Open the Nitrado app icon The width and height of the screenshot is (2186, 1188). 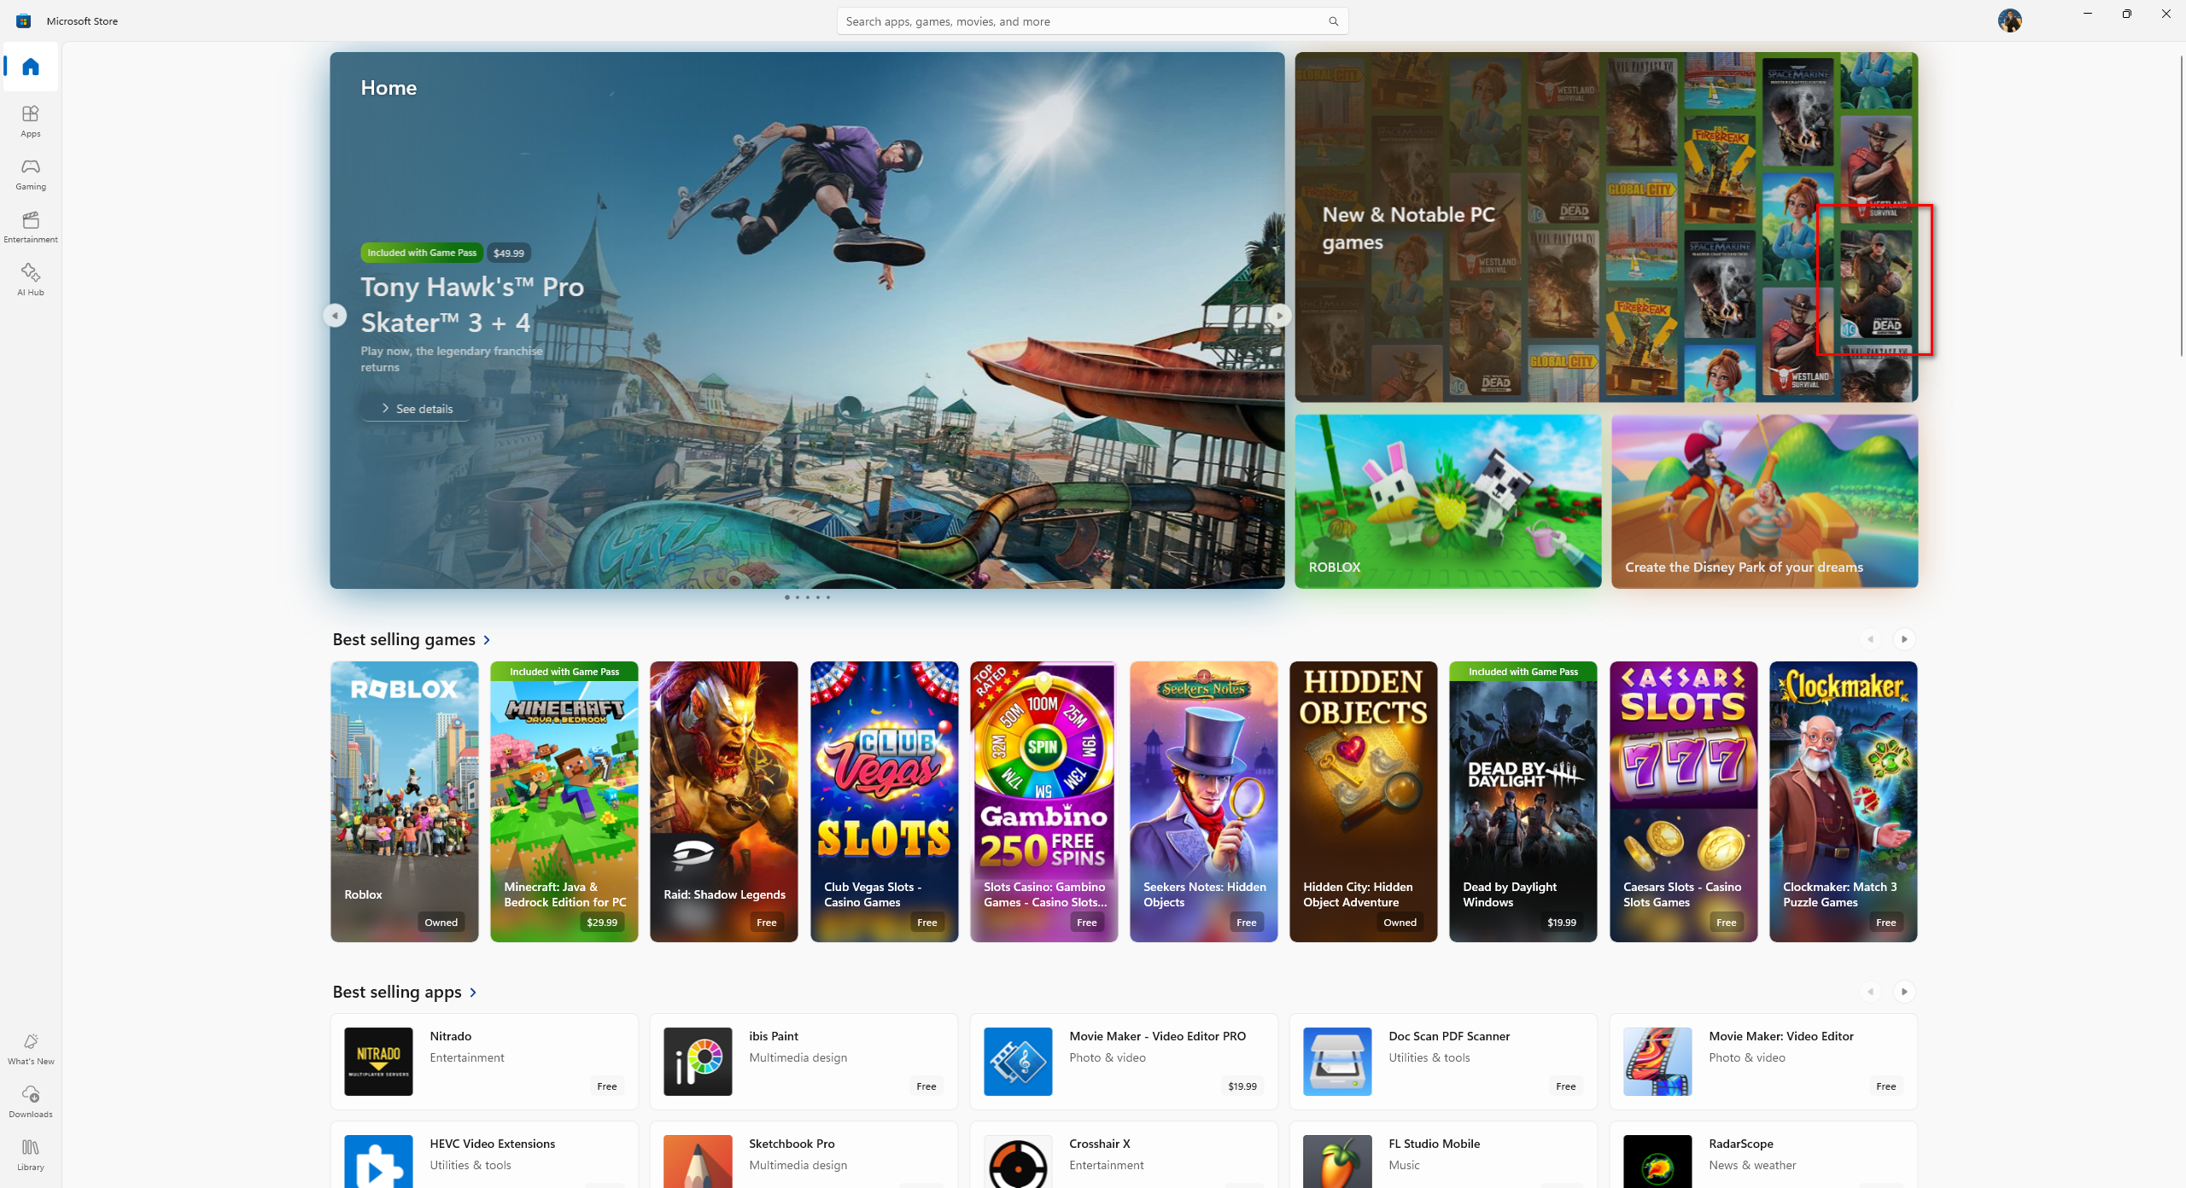coord(378,1061)
